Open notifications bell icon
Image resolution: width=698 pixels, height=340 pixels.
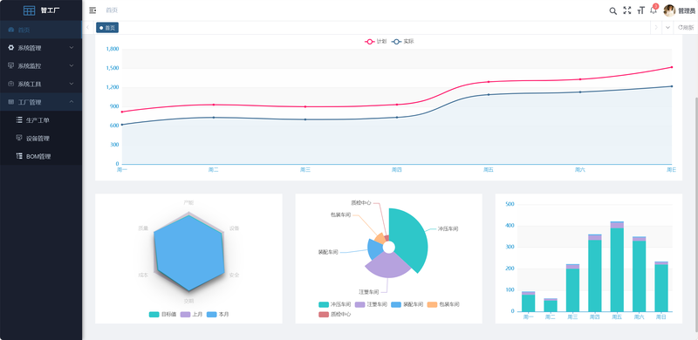click(654, 10)
